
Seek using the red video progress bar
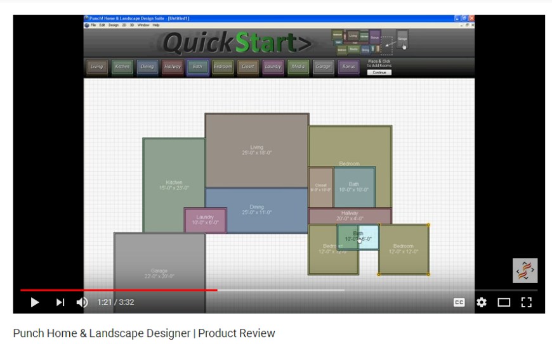(119, 290)
